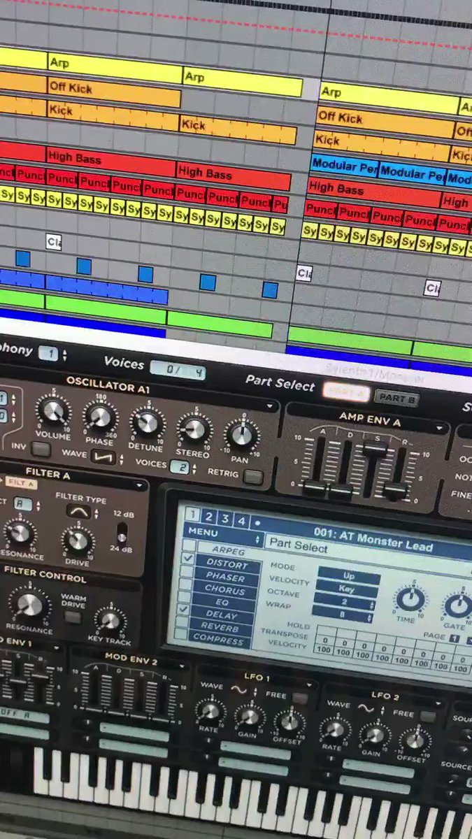The height and width of the screenshot is (839, 472).
Task: Click the Key Track knob
Action: pyautogui.click(x=109, y=619)
